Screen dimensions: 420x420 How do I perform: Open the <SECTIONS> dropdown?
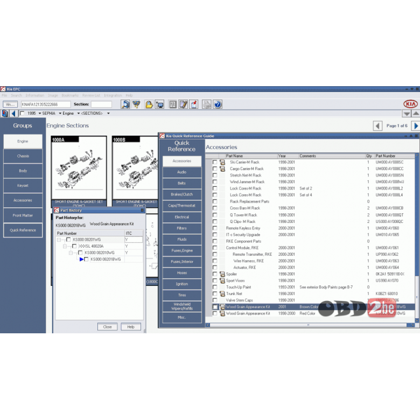pos(108,113)
